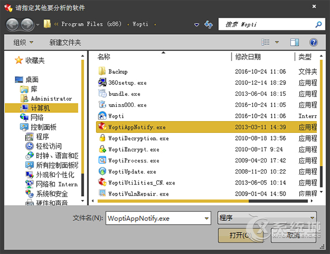The height and width of the screenshot is (254, 330).
Task: Select 所有控制面板项 tree item
Action: point(57,165)
